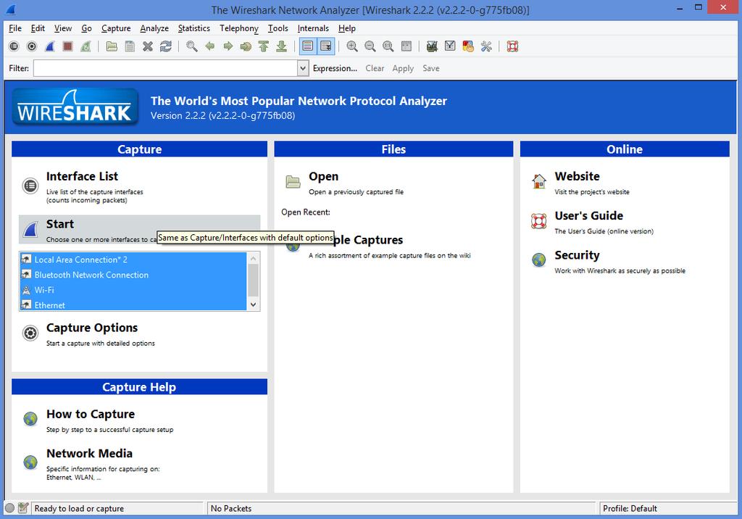The image size is (742, 519).
Task: Open the interface list from toolbar
Action: coord(14,46)
